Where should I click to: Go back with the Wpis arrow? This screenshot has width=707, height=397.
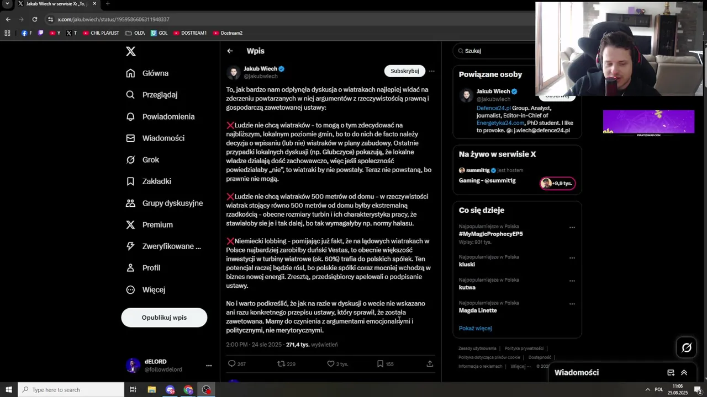pos(230,51)
